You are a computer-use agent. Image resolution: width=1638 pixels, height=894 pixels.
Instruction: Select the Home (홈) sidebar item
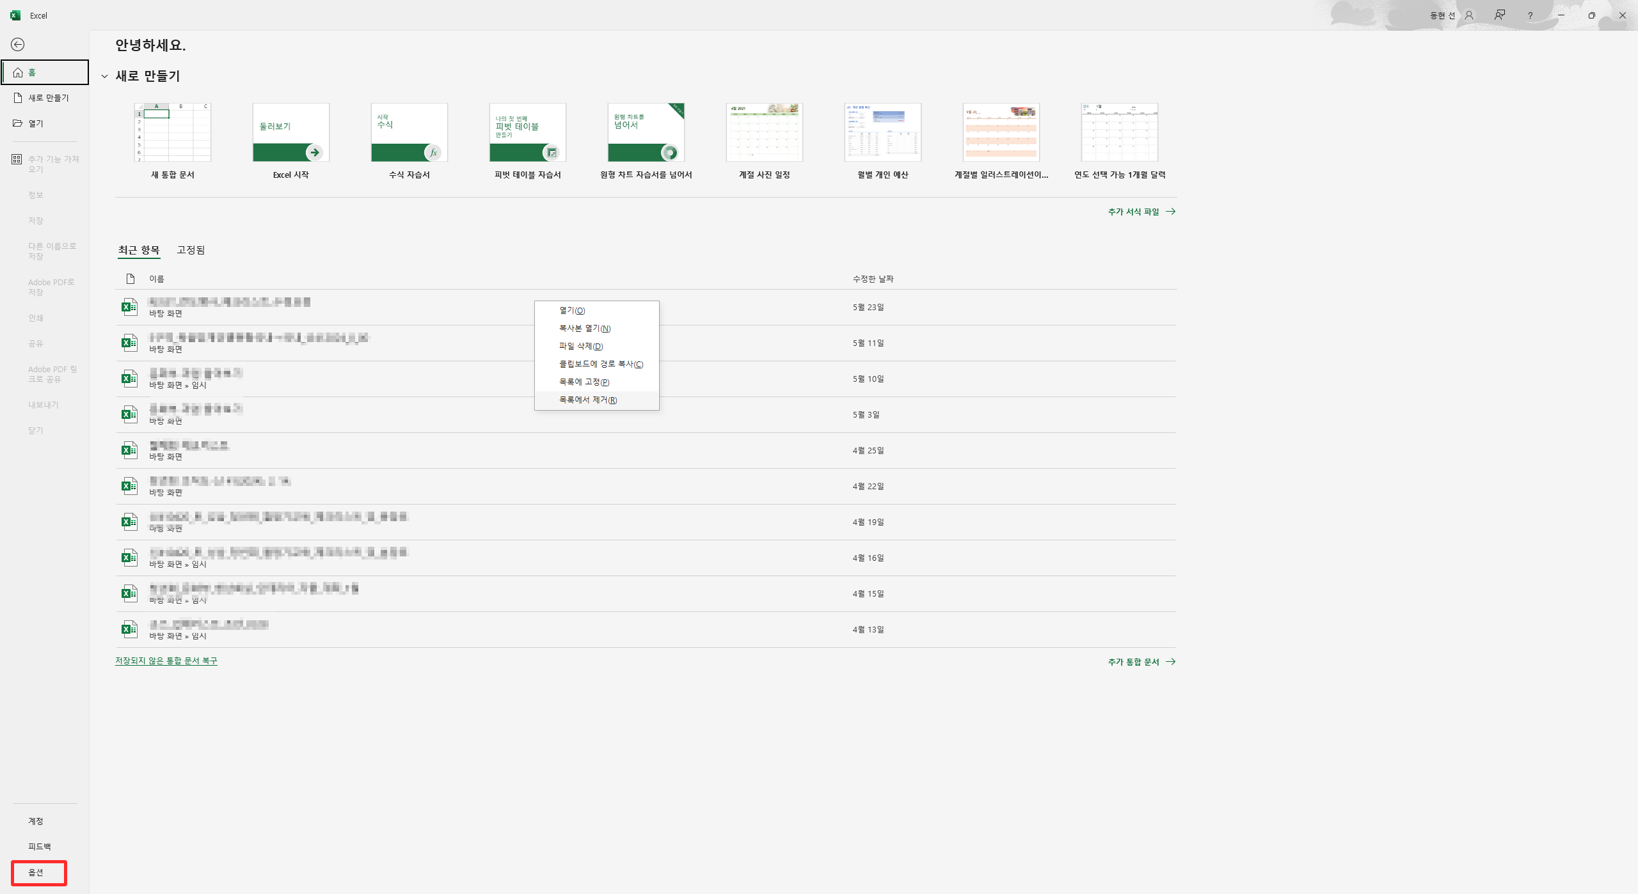point(45,72)
